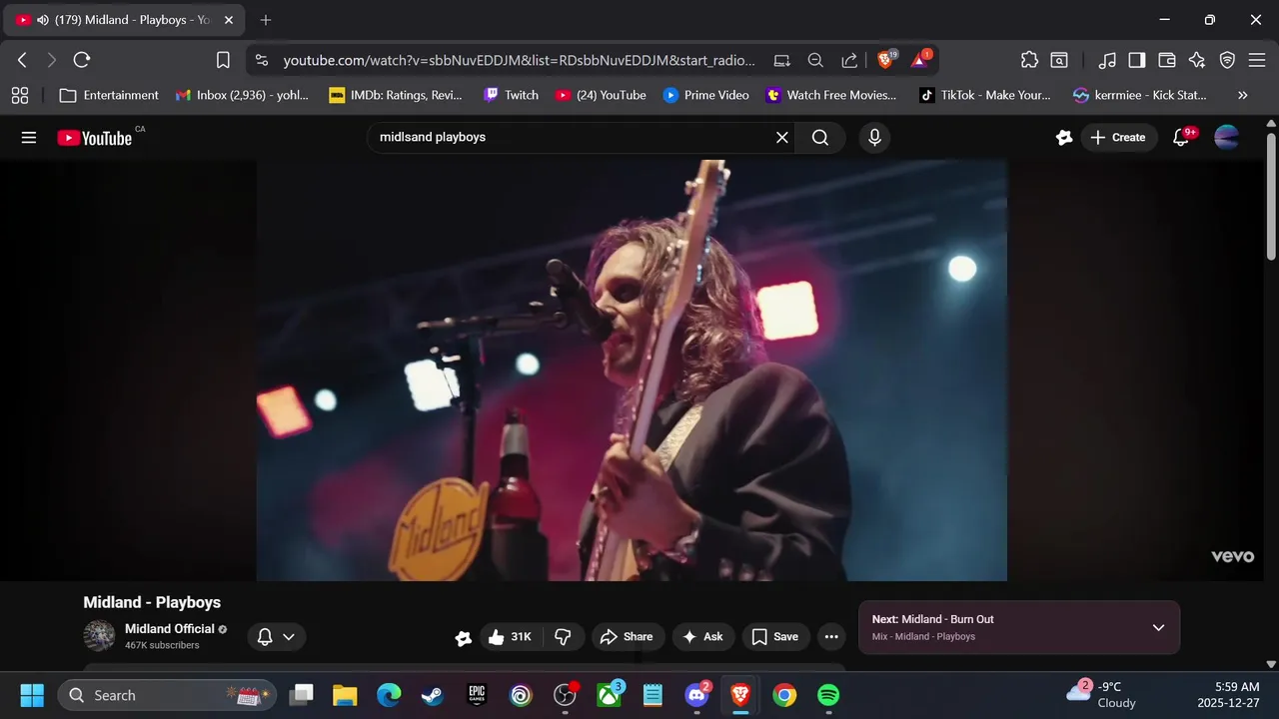Open the extensions puzzle icon

click(x=1029, y=60)
